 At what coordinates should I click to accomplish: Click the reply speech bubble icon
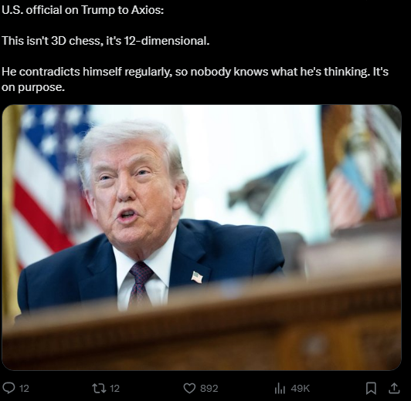pyautogui.click(x=8, y=388)
